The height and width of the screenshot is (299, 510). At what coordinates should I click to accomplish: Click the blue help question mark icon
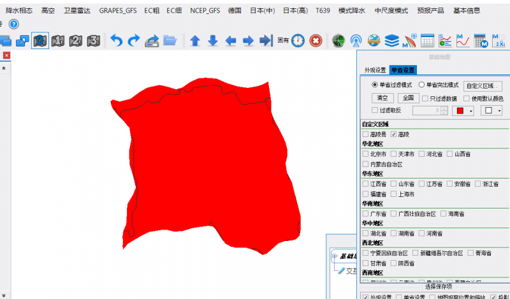14,24
